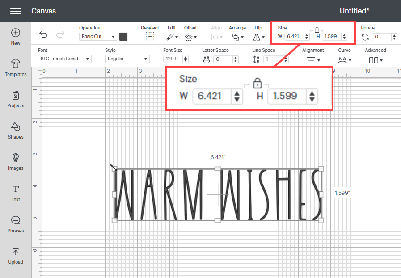
Task: Open the Projects panel
Action: click(16, 100)
